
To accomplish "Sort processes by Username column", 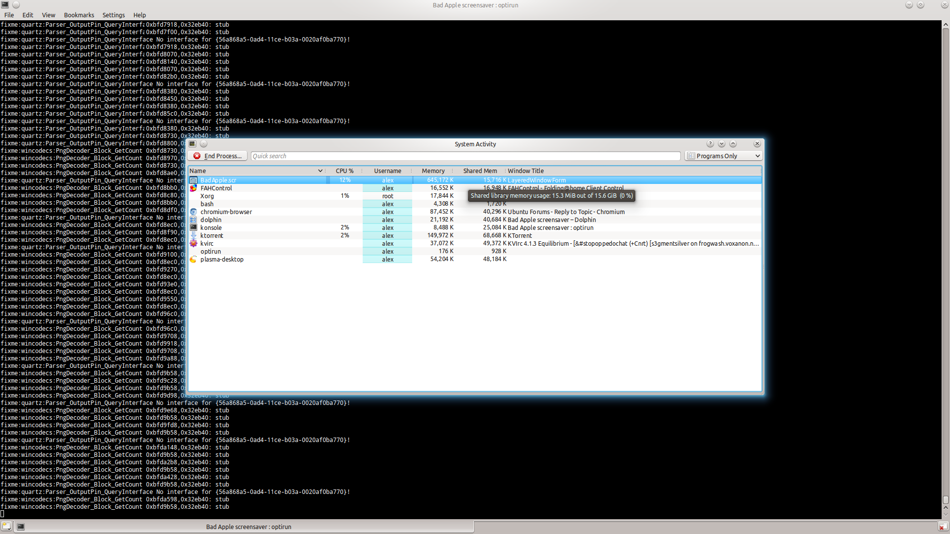I will tap(387, 171).
